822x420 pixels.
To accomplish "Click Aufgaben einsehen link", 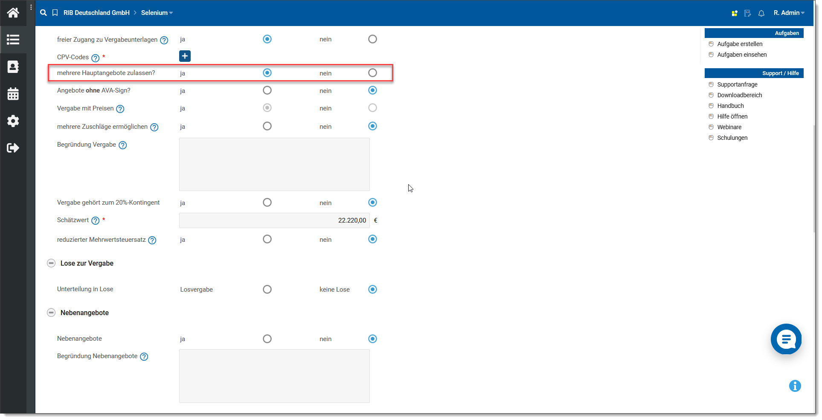I will click(742, 55).
